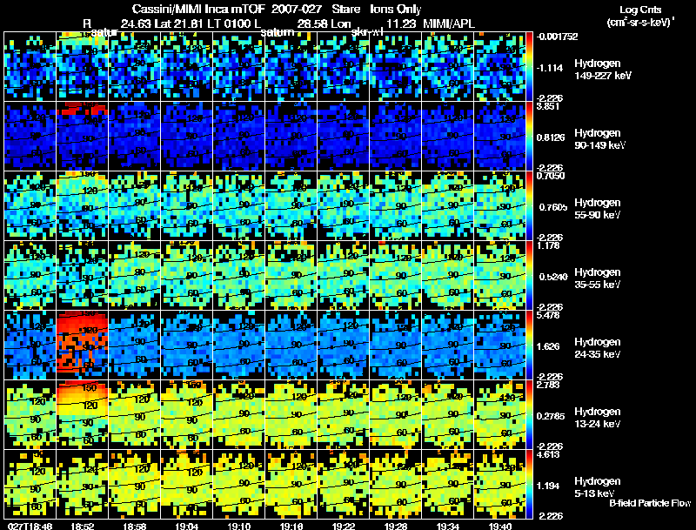Click the color bar beside Hydrogen 55-90 keV

point(529,206)
